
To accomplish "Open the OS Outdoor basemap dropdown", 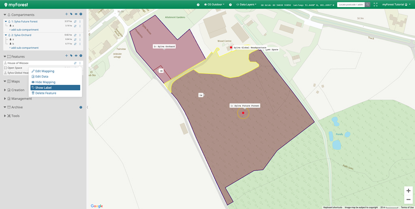I will pos(214,4).
